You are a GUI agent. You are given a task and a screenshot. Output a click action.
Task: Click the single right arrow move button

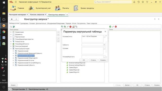click(x=58, y=32)
